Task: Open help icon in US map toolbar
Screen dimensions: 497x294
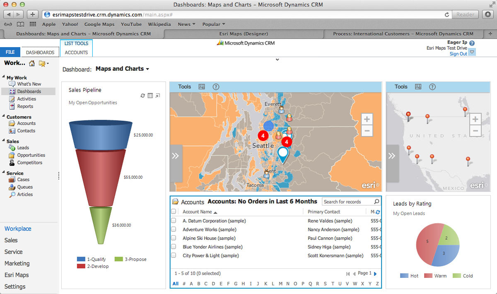Action: (432, 87)
